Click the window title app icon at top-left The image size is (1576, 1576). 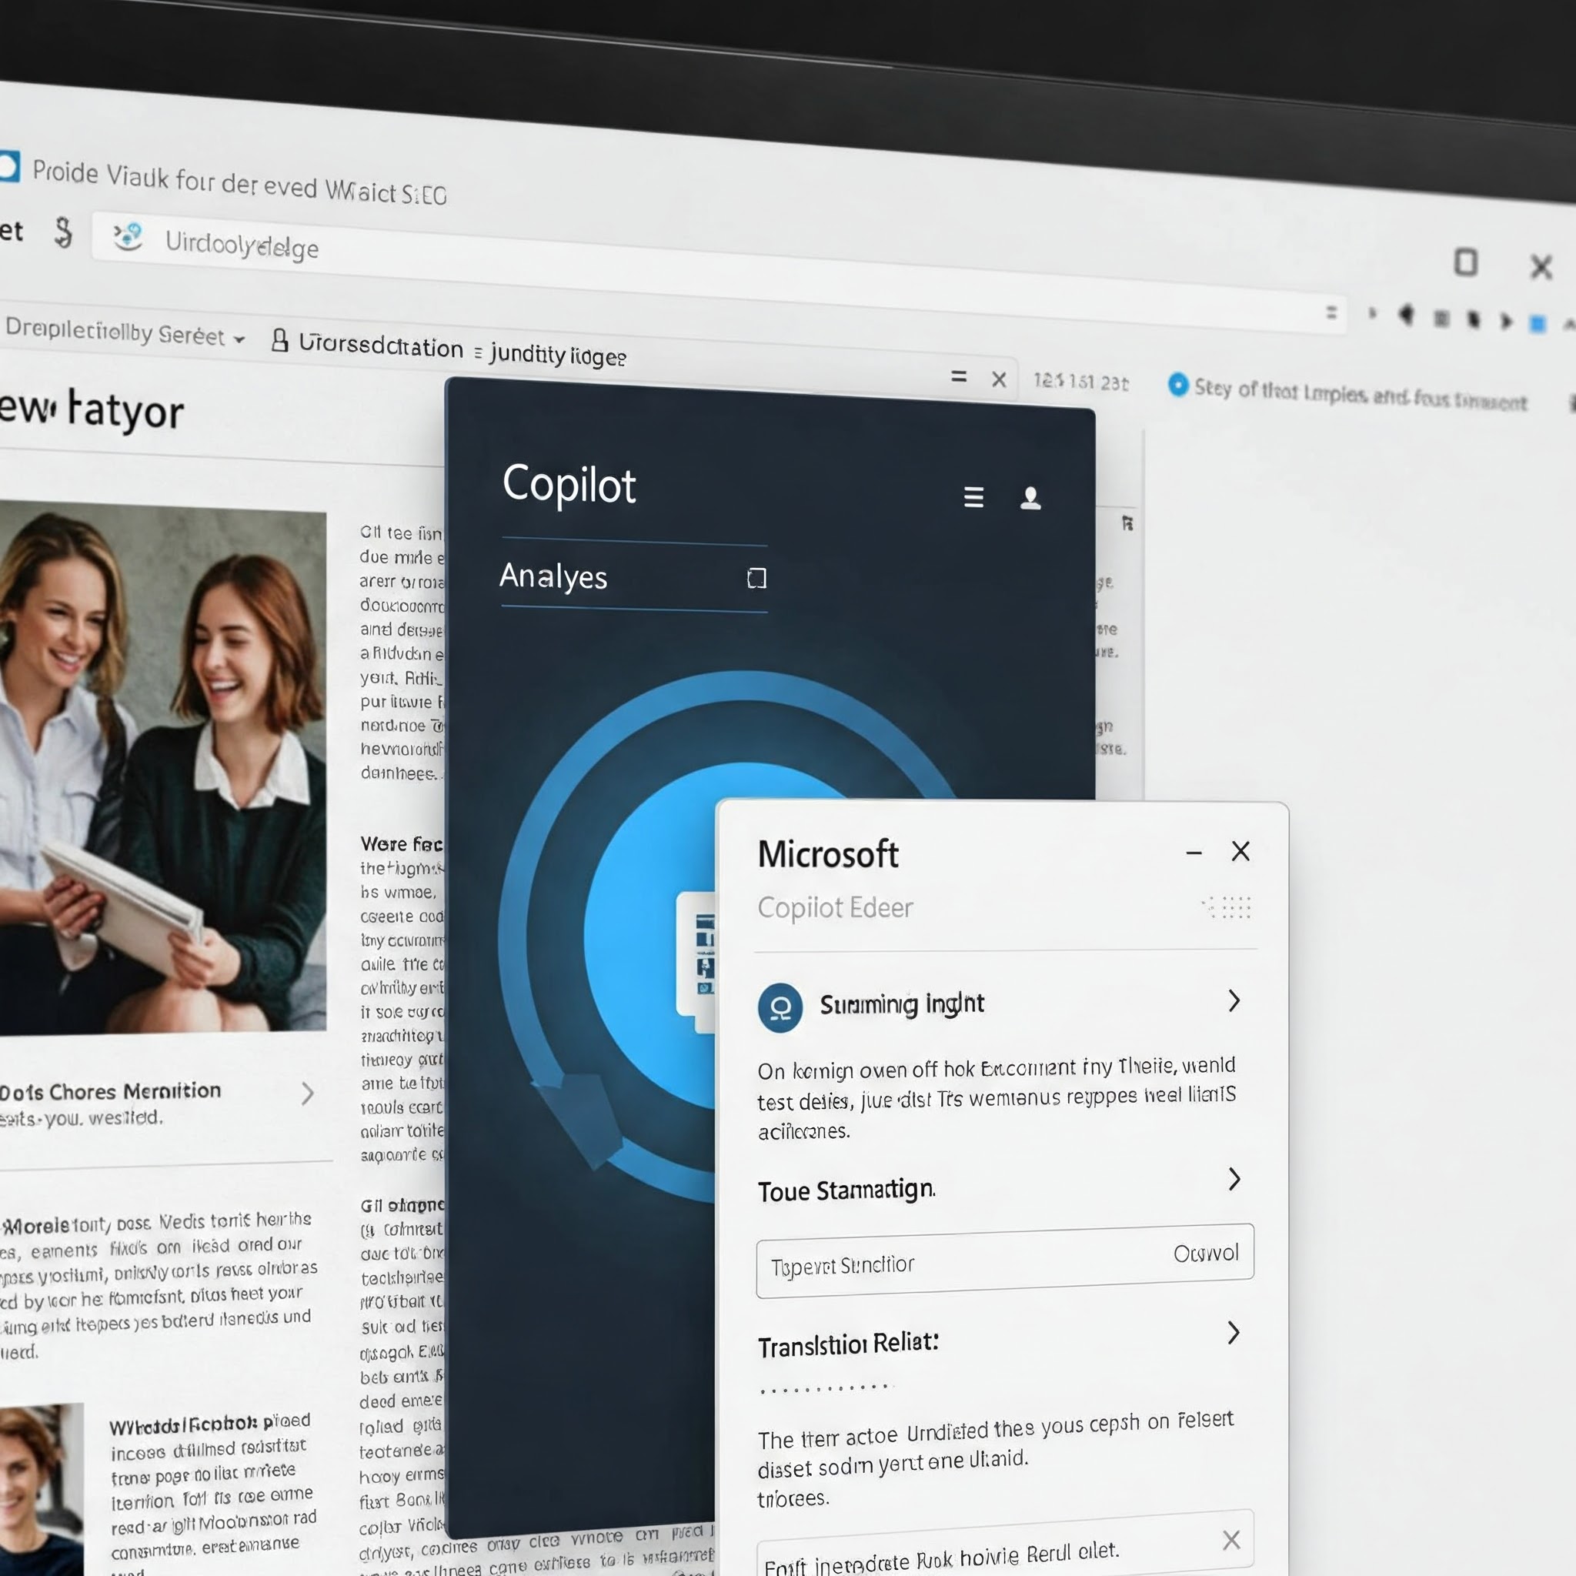9,166
